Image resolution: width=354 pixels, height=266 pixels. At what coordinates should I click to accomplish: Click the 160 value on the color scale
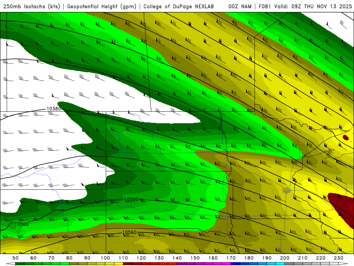(213, 258)
